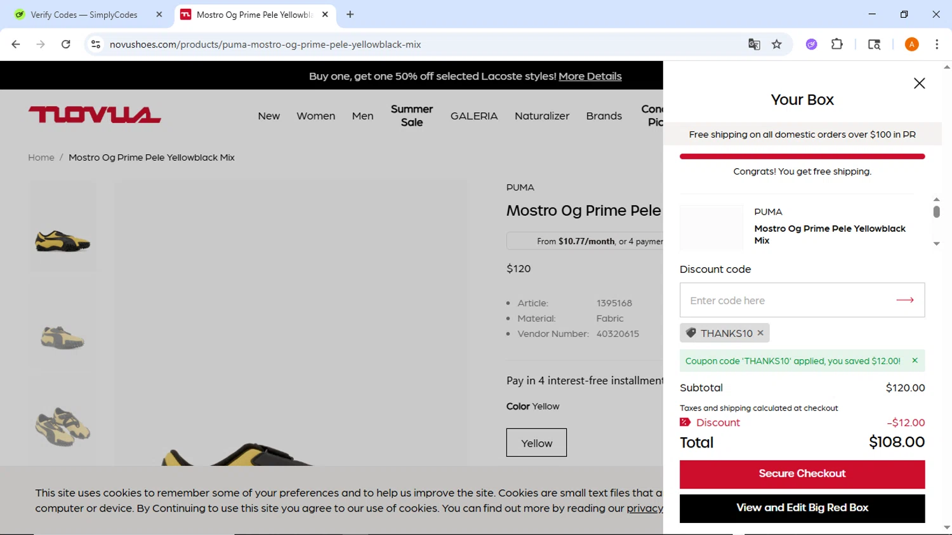
Task: Open the Naturalizer menu item
Action: coord(542,116)
